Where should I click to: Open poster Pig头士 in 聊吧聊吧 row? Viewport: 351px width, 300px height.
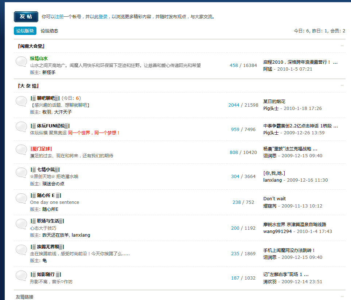click(271, 108)
